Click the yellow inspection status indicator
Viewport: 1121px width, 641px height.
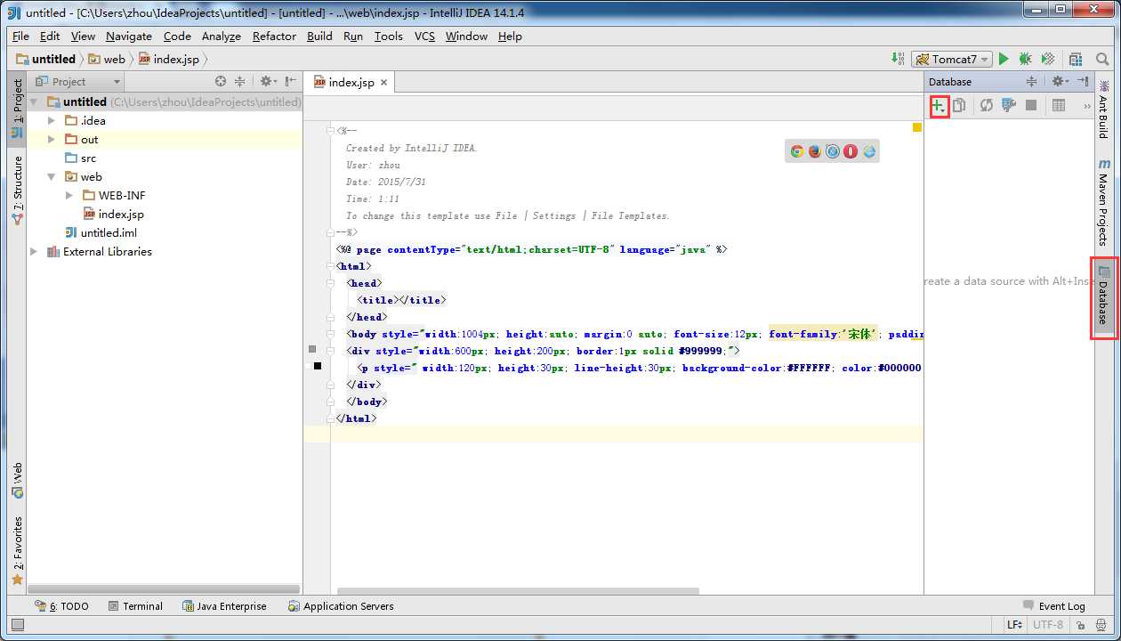pos(916,128)
